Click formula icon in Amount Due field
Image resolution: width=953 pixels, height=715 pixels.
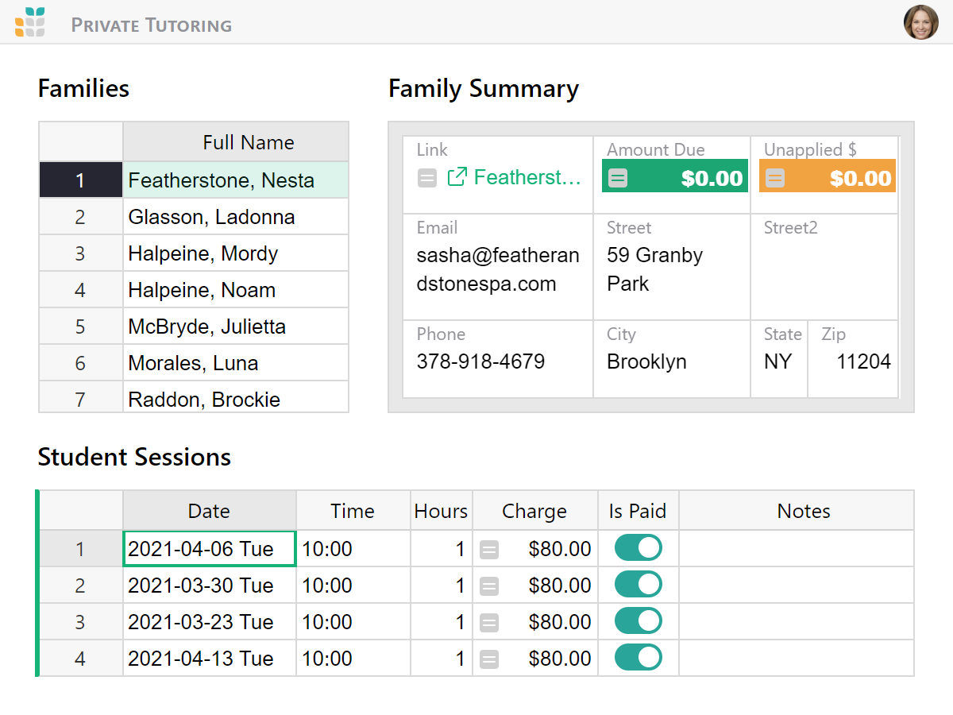[x=617, y=178]
